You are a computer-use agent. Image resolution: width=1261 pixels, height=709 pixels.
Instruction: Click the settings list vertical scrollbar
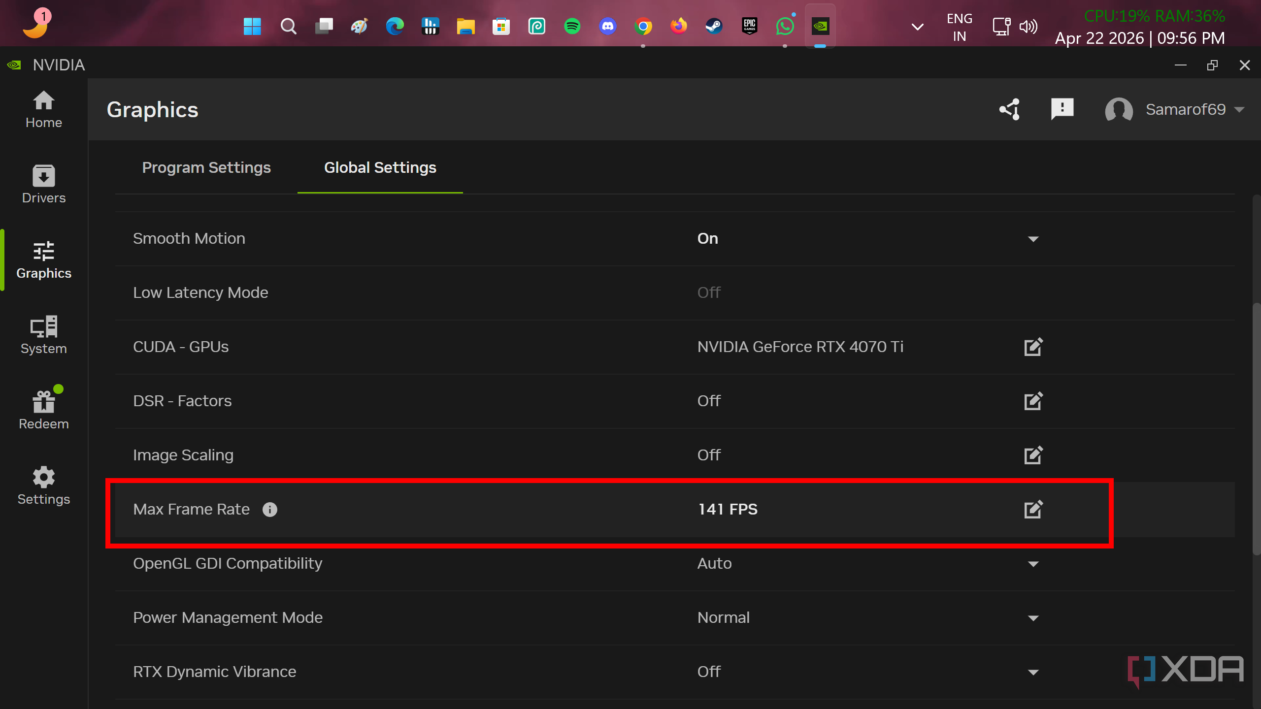(x=1257, y=428)
